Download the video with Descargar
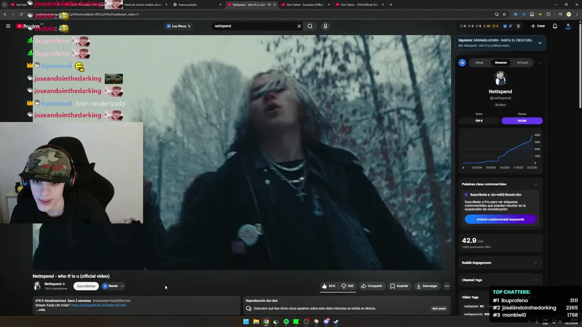 pos(427,286)
